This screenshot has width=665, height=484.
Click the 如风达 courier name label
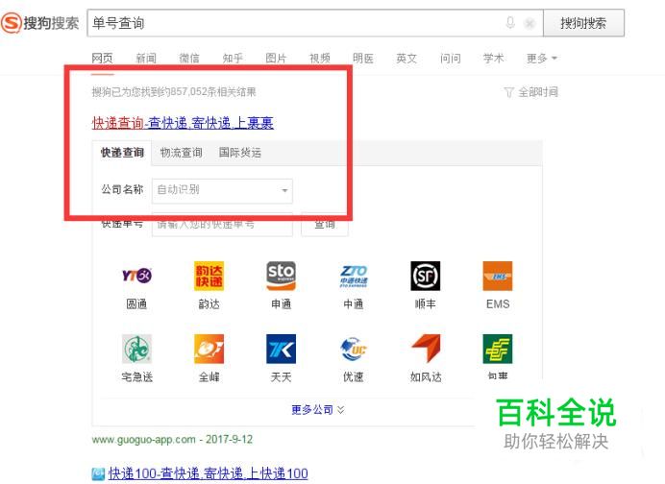click(426, 376)
